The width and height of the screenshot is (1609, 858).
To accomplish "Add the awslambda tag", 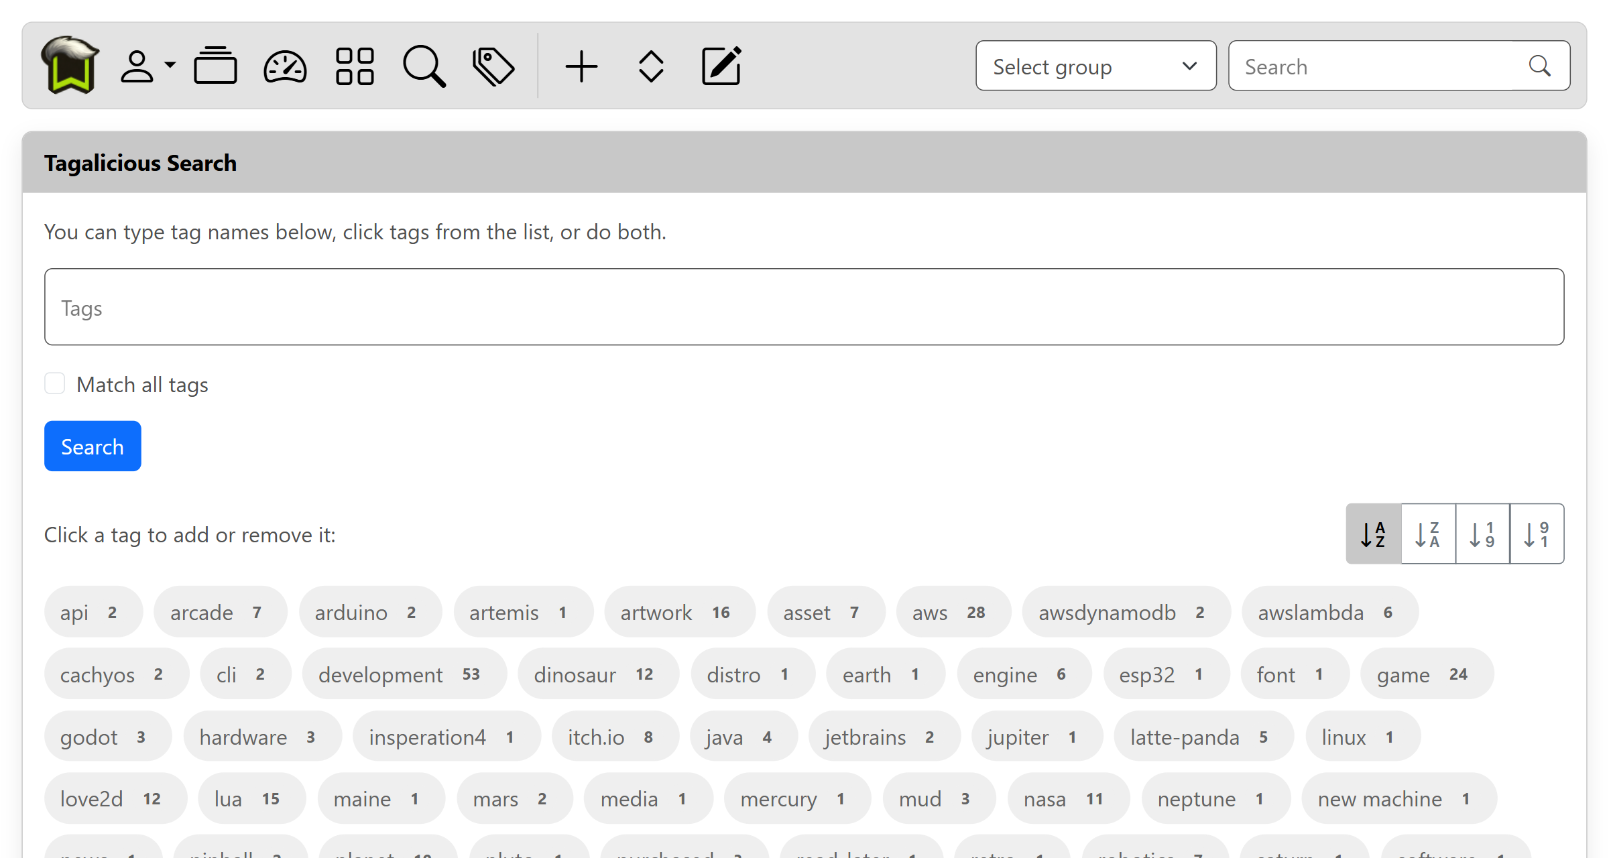I will point(1330,612).
